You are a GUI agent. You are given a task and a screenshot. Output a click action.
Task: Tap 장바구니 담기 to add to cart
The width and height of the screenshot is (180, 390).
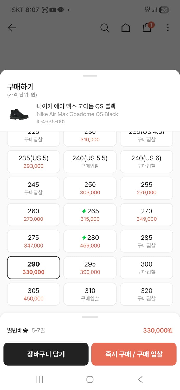[x=46, y=354]
